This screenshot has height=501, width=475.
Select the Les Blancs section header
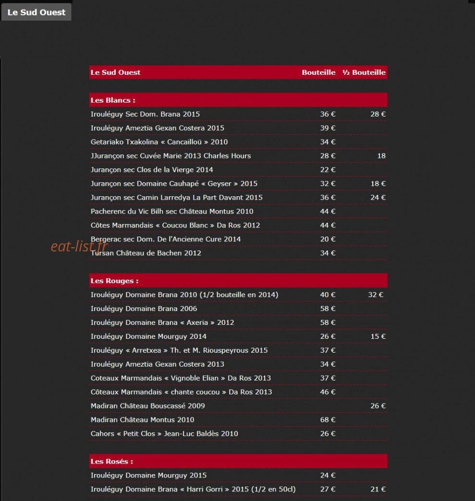coord(238,100)
